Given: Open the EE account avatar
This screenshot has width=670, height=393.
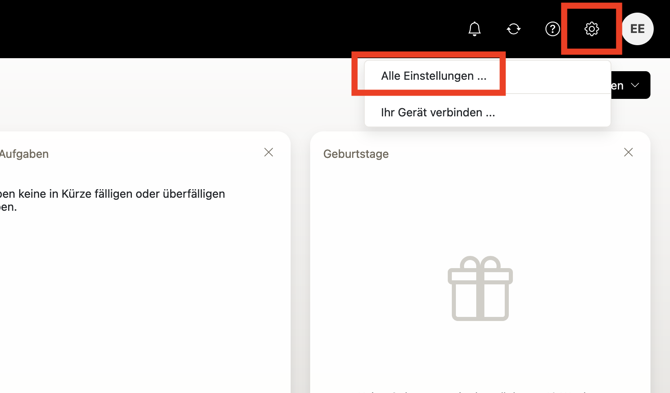Looking at the screenshot, I should tap(637, 29).
